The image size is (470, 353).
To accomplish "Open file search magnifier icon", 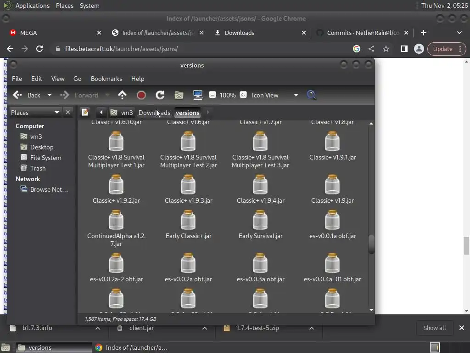I will tap(311, 95).
